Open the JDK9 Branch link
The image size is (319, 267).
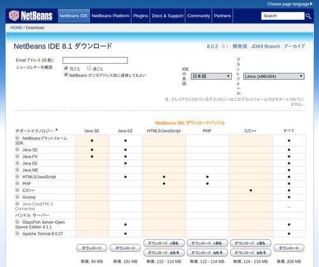click(265, 47)
